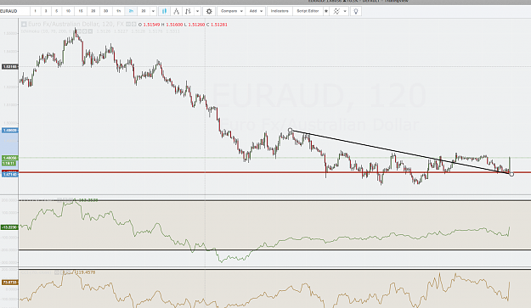This screenshot has height=308, width=531.
Task: Select the trend line's ending anchor point
Action: pos(511,174)
